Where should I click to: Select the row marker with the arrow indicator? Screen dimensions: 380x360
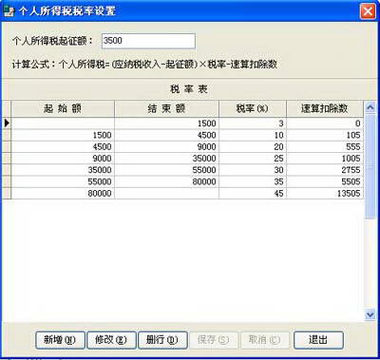point(7,123)
